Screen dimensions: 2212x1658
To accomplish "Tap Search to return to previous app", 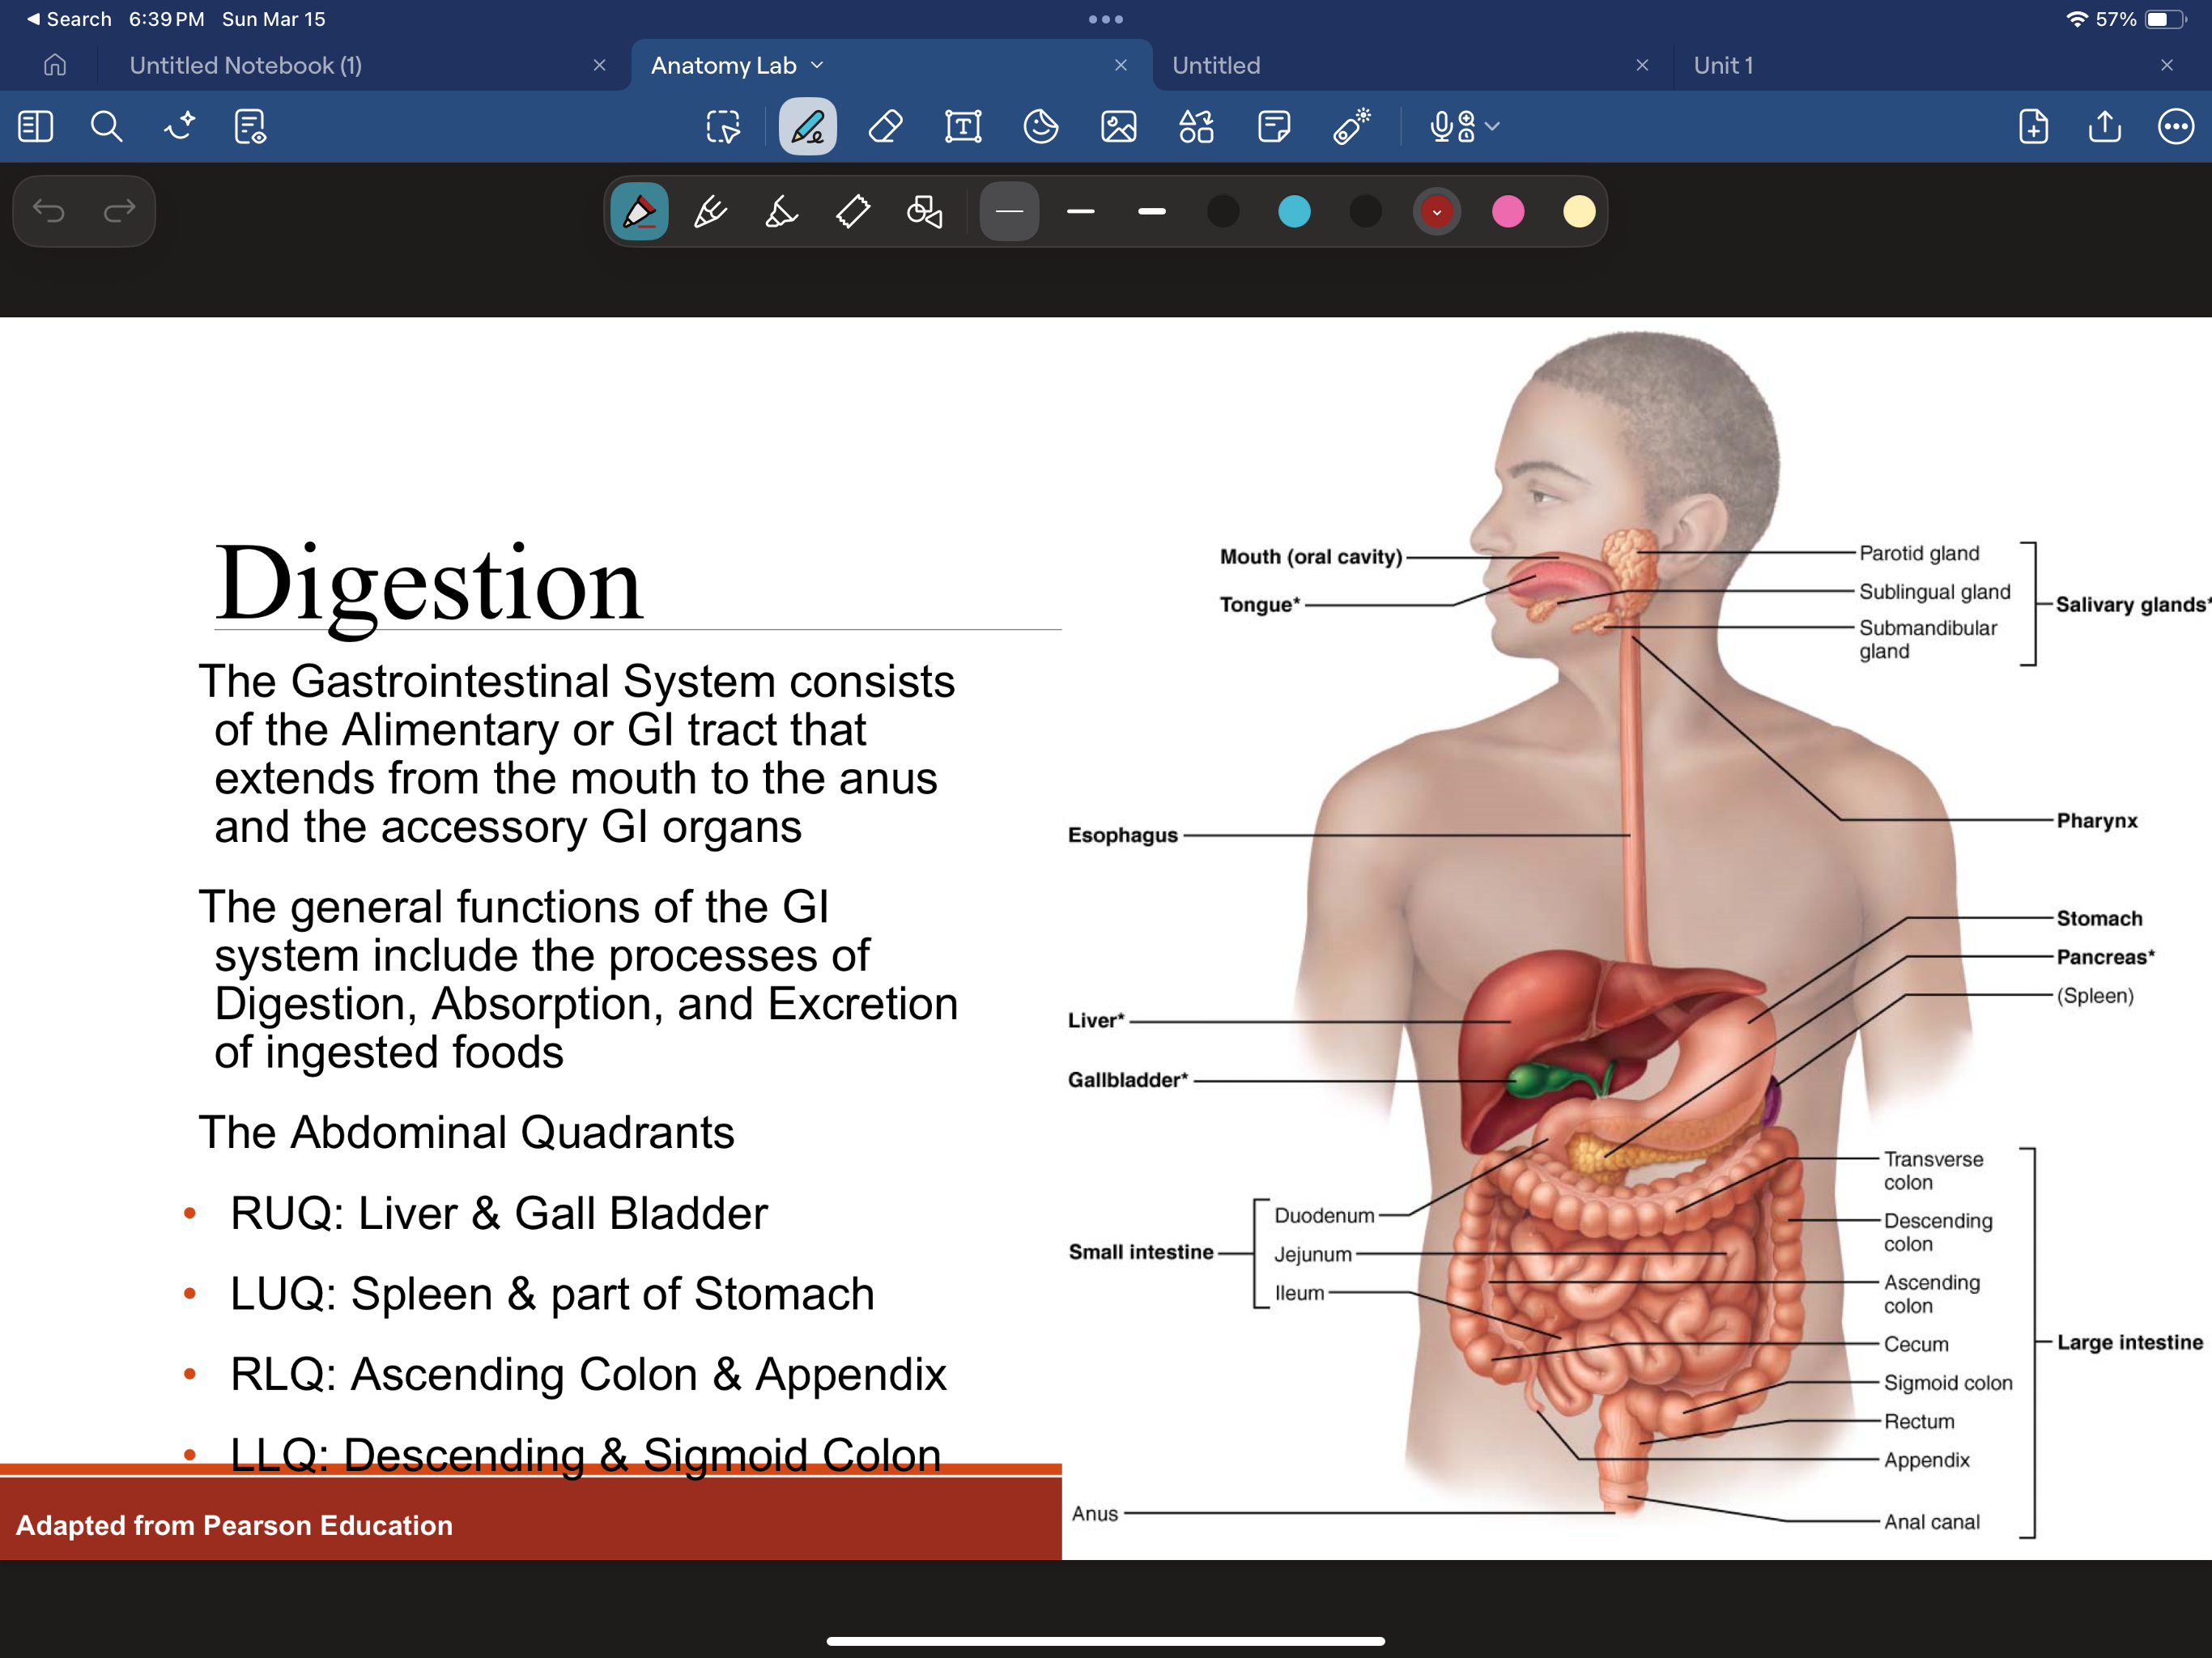I will pyautogui.click(x=70, y=19).
